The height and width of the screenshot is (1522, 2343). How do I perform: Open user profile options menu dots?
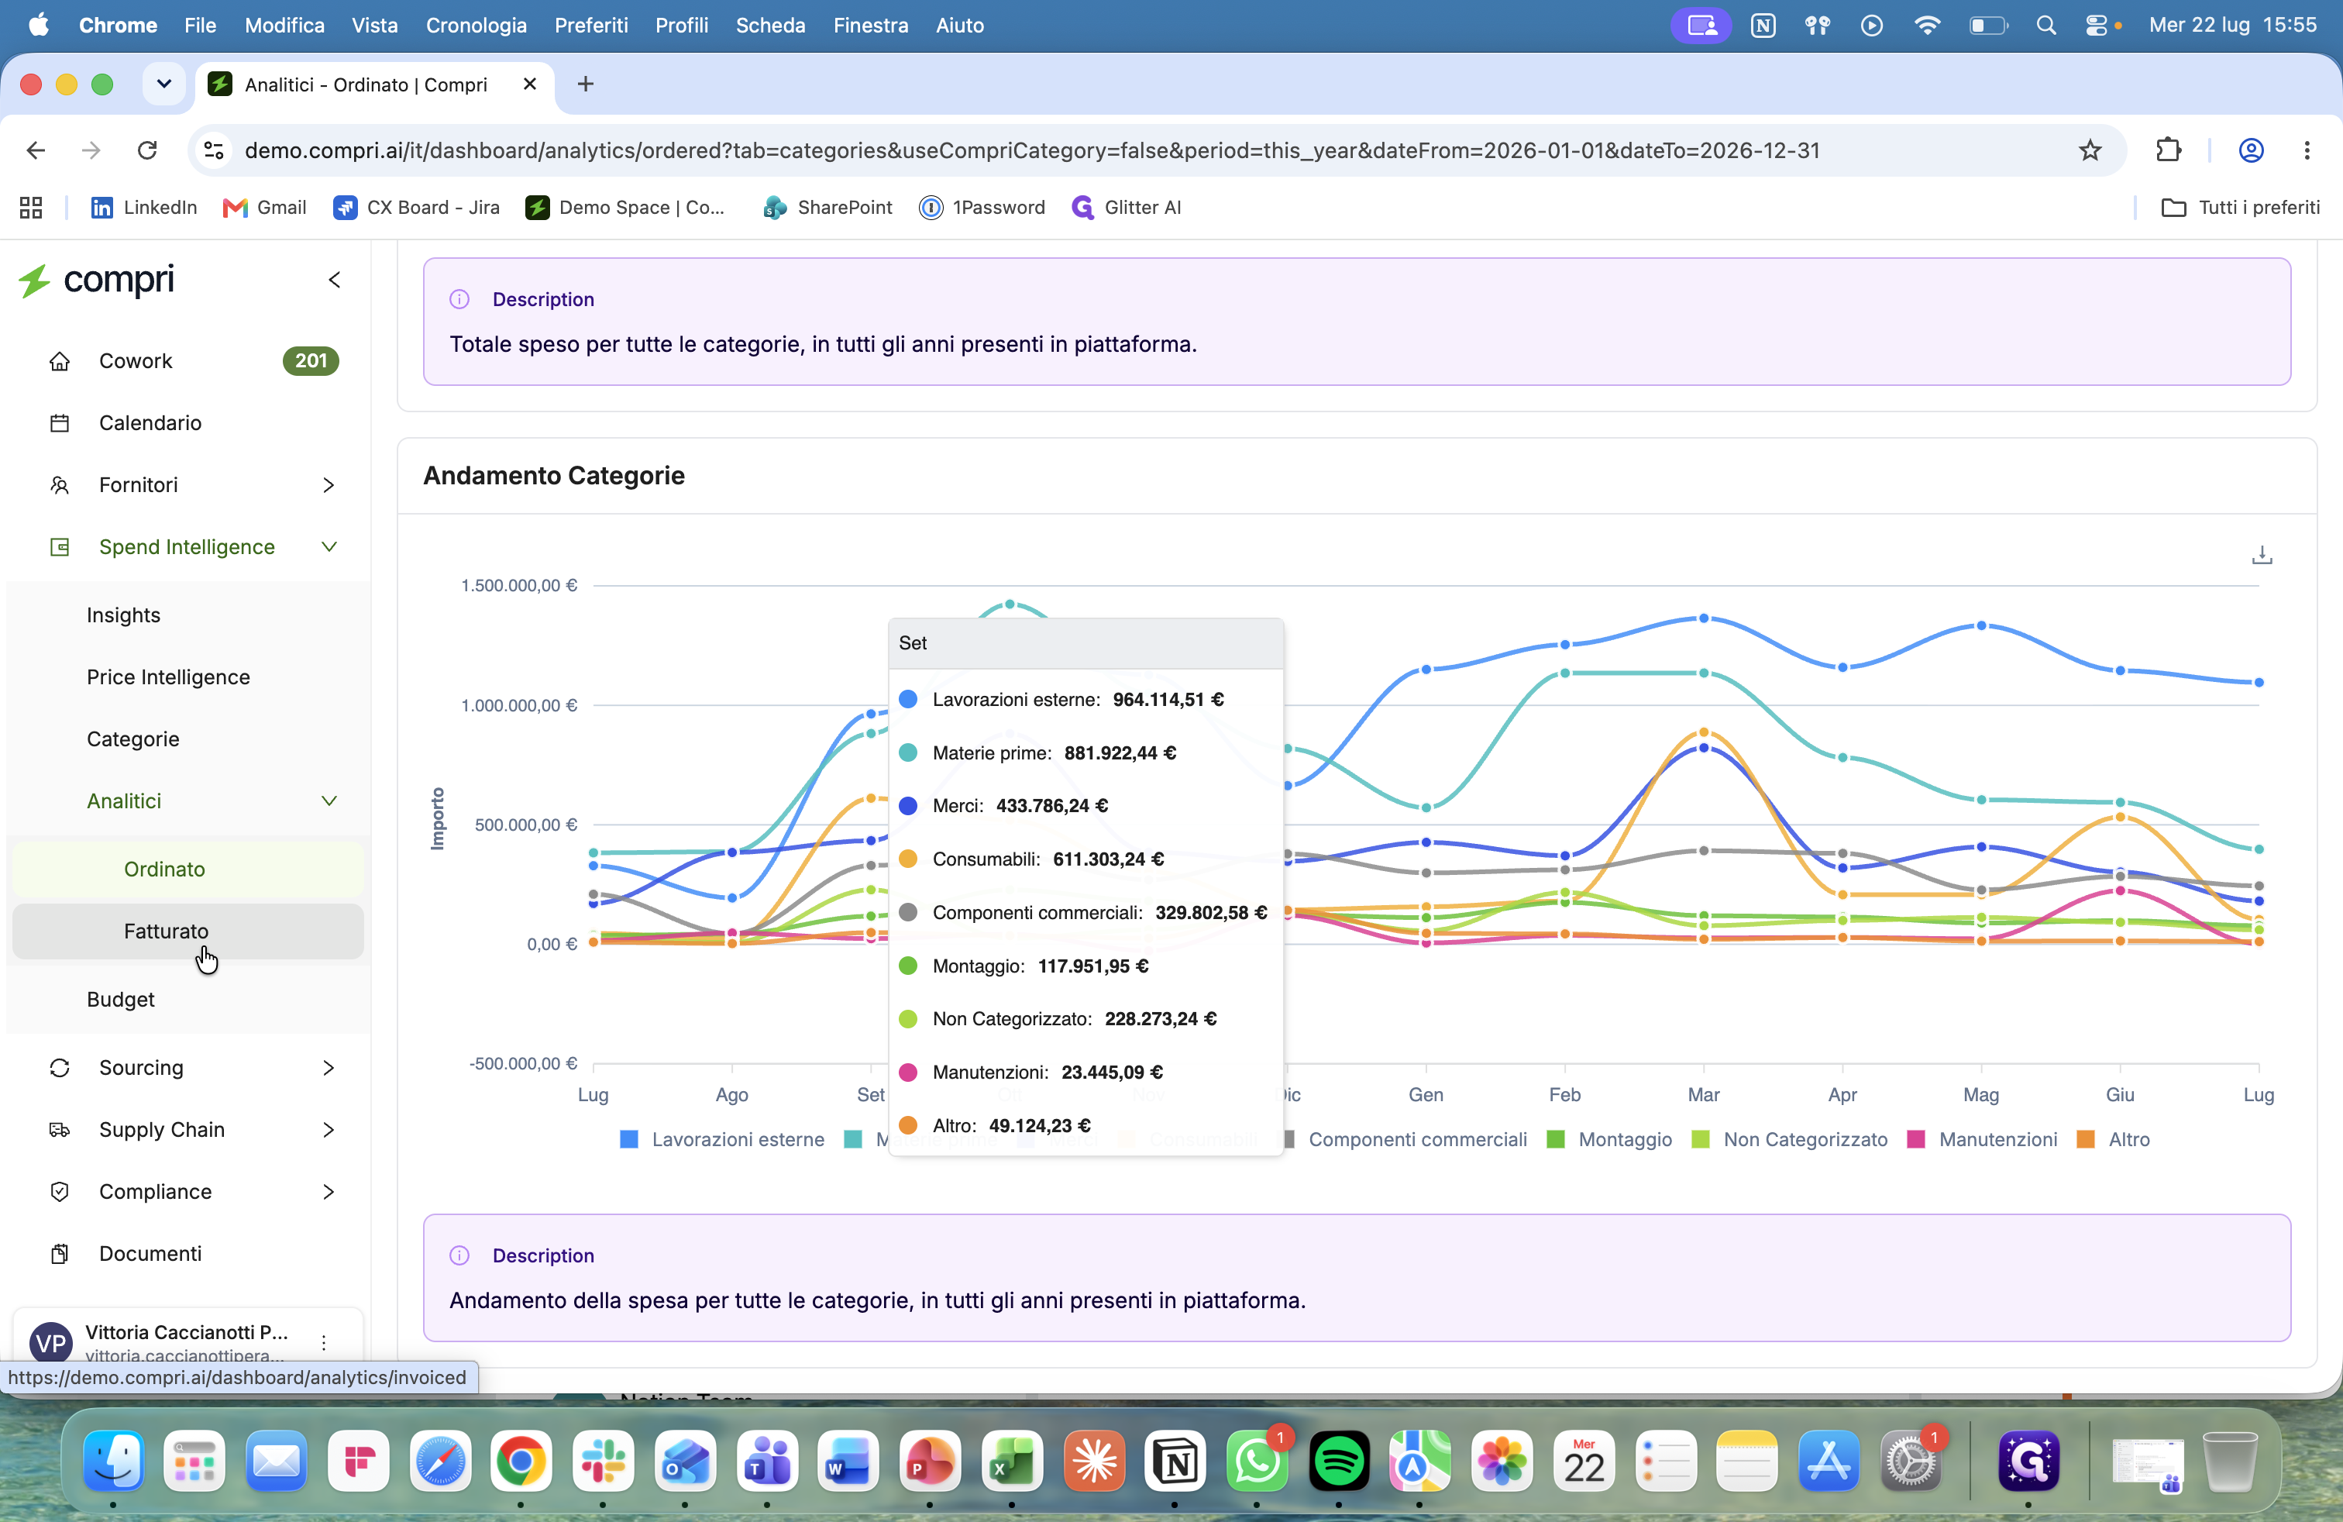pos(323,1342)
